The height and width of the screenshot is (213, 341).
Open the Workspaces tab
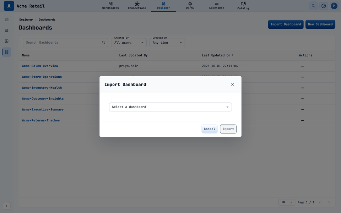[110, 6]
